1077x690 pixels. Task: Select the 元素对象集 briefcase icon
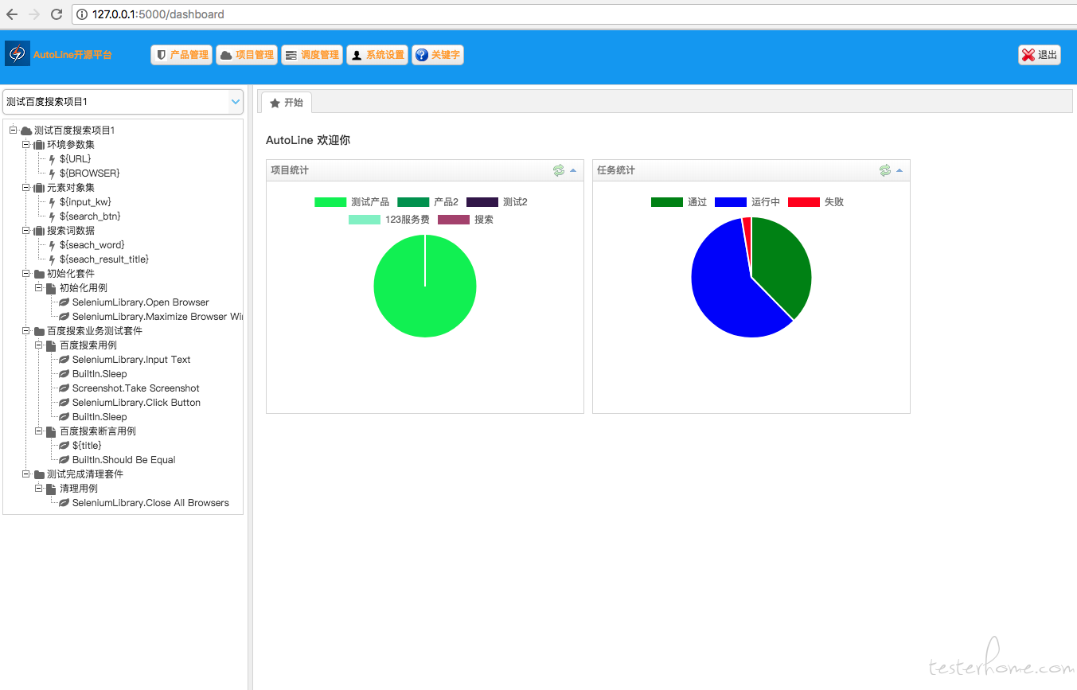tap(39, 188)
